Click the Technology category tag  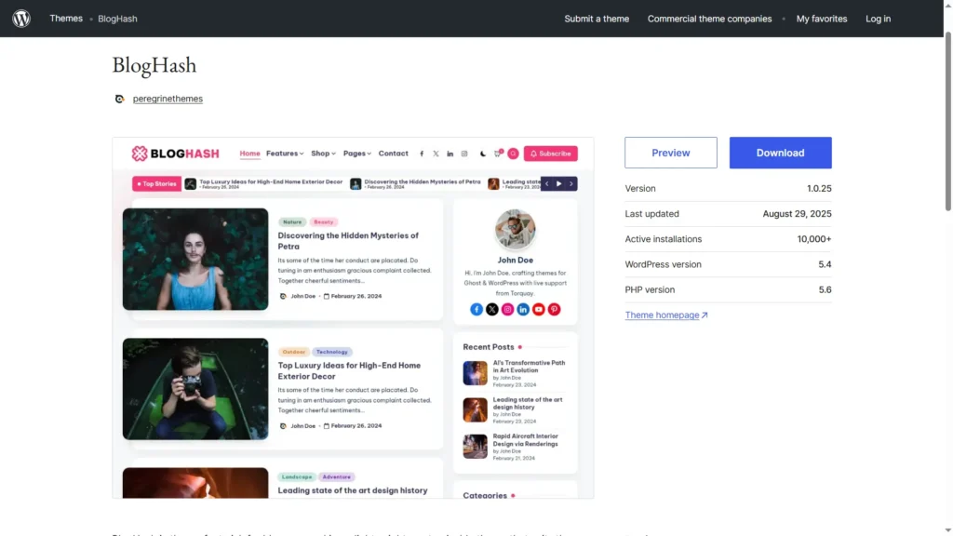pyautogui.click(x=332, y=352)
